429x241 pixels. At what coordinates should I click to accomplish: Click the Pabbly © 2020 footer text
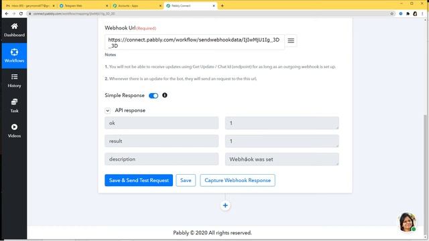212,233
